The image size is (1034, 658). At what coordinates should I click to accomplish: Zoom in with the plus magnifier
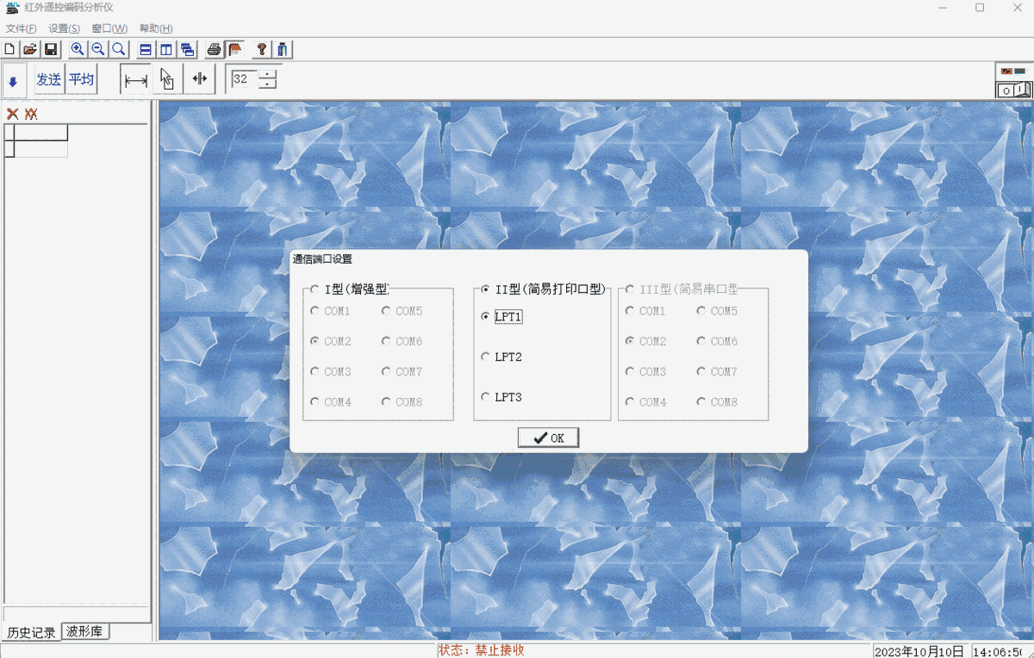78,49
